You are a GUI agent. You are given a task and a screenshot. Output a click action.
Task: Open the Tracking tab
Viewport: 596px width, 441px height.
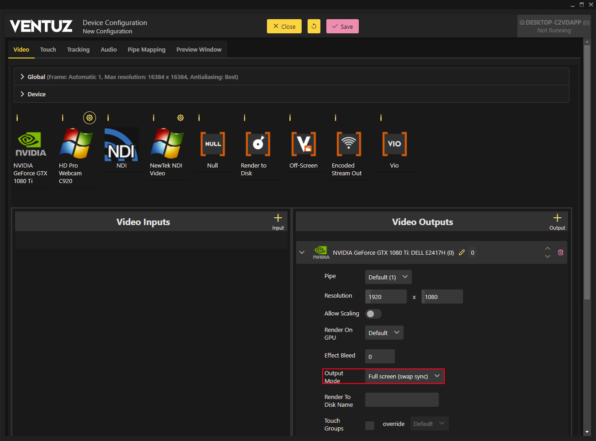78,49
